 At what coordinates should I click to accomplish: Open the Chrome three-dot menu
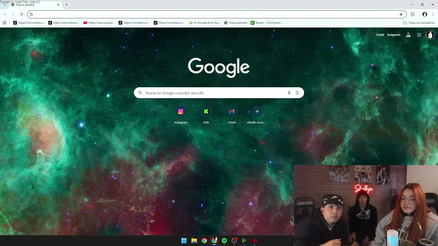click(x=433, y=14)
